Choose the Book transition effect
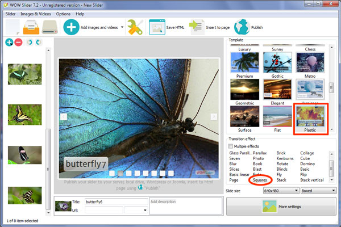341x227 pixels. [257, 164]
